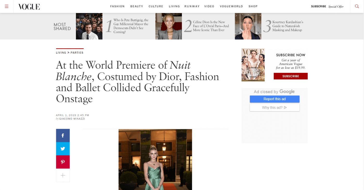Open author Giacomo Minazzi page
The width and height of the screenshot is (364, 190).
[x=72, y=119]
